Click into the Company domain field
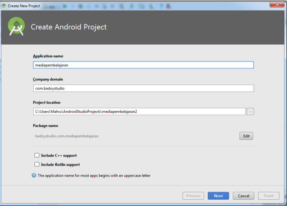The image size is (287, 206). (143, 88)
